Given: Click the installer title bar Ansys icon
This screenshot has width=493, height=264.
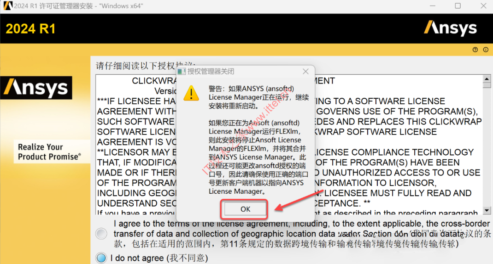Looking at the screenshot, I should 7,6.
